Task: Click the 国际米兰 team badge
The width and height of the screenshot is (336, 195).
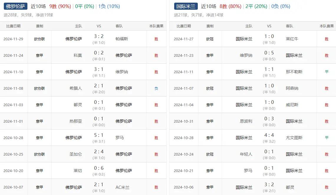Action: click(x=186, y=6)
